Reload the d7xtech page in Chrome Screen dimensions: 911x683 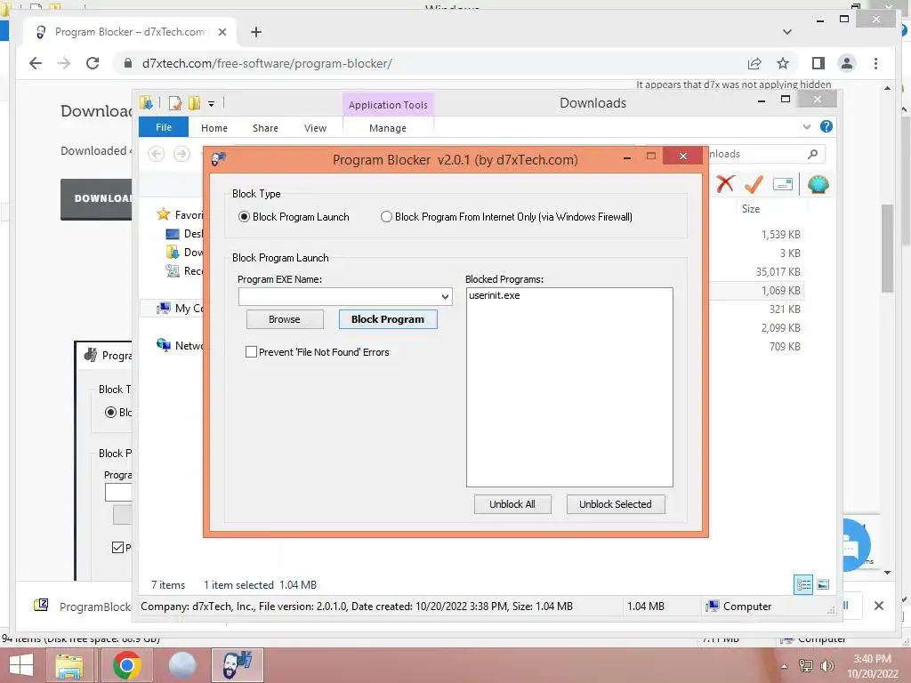[x=93, y=63]
